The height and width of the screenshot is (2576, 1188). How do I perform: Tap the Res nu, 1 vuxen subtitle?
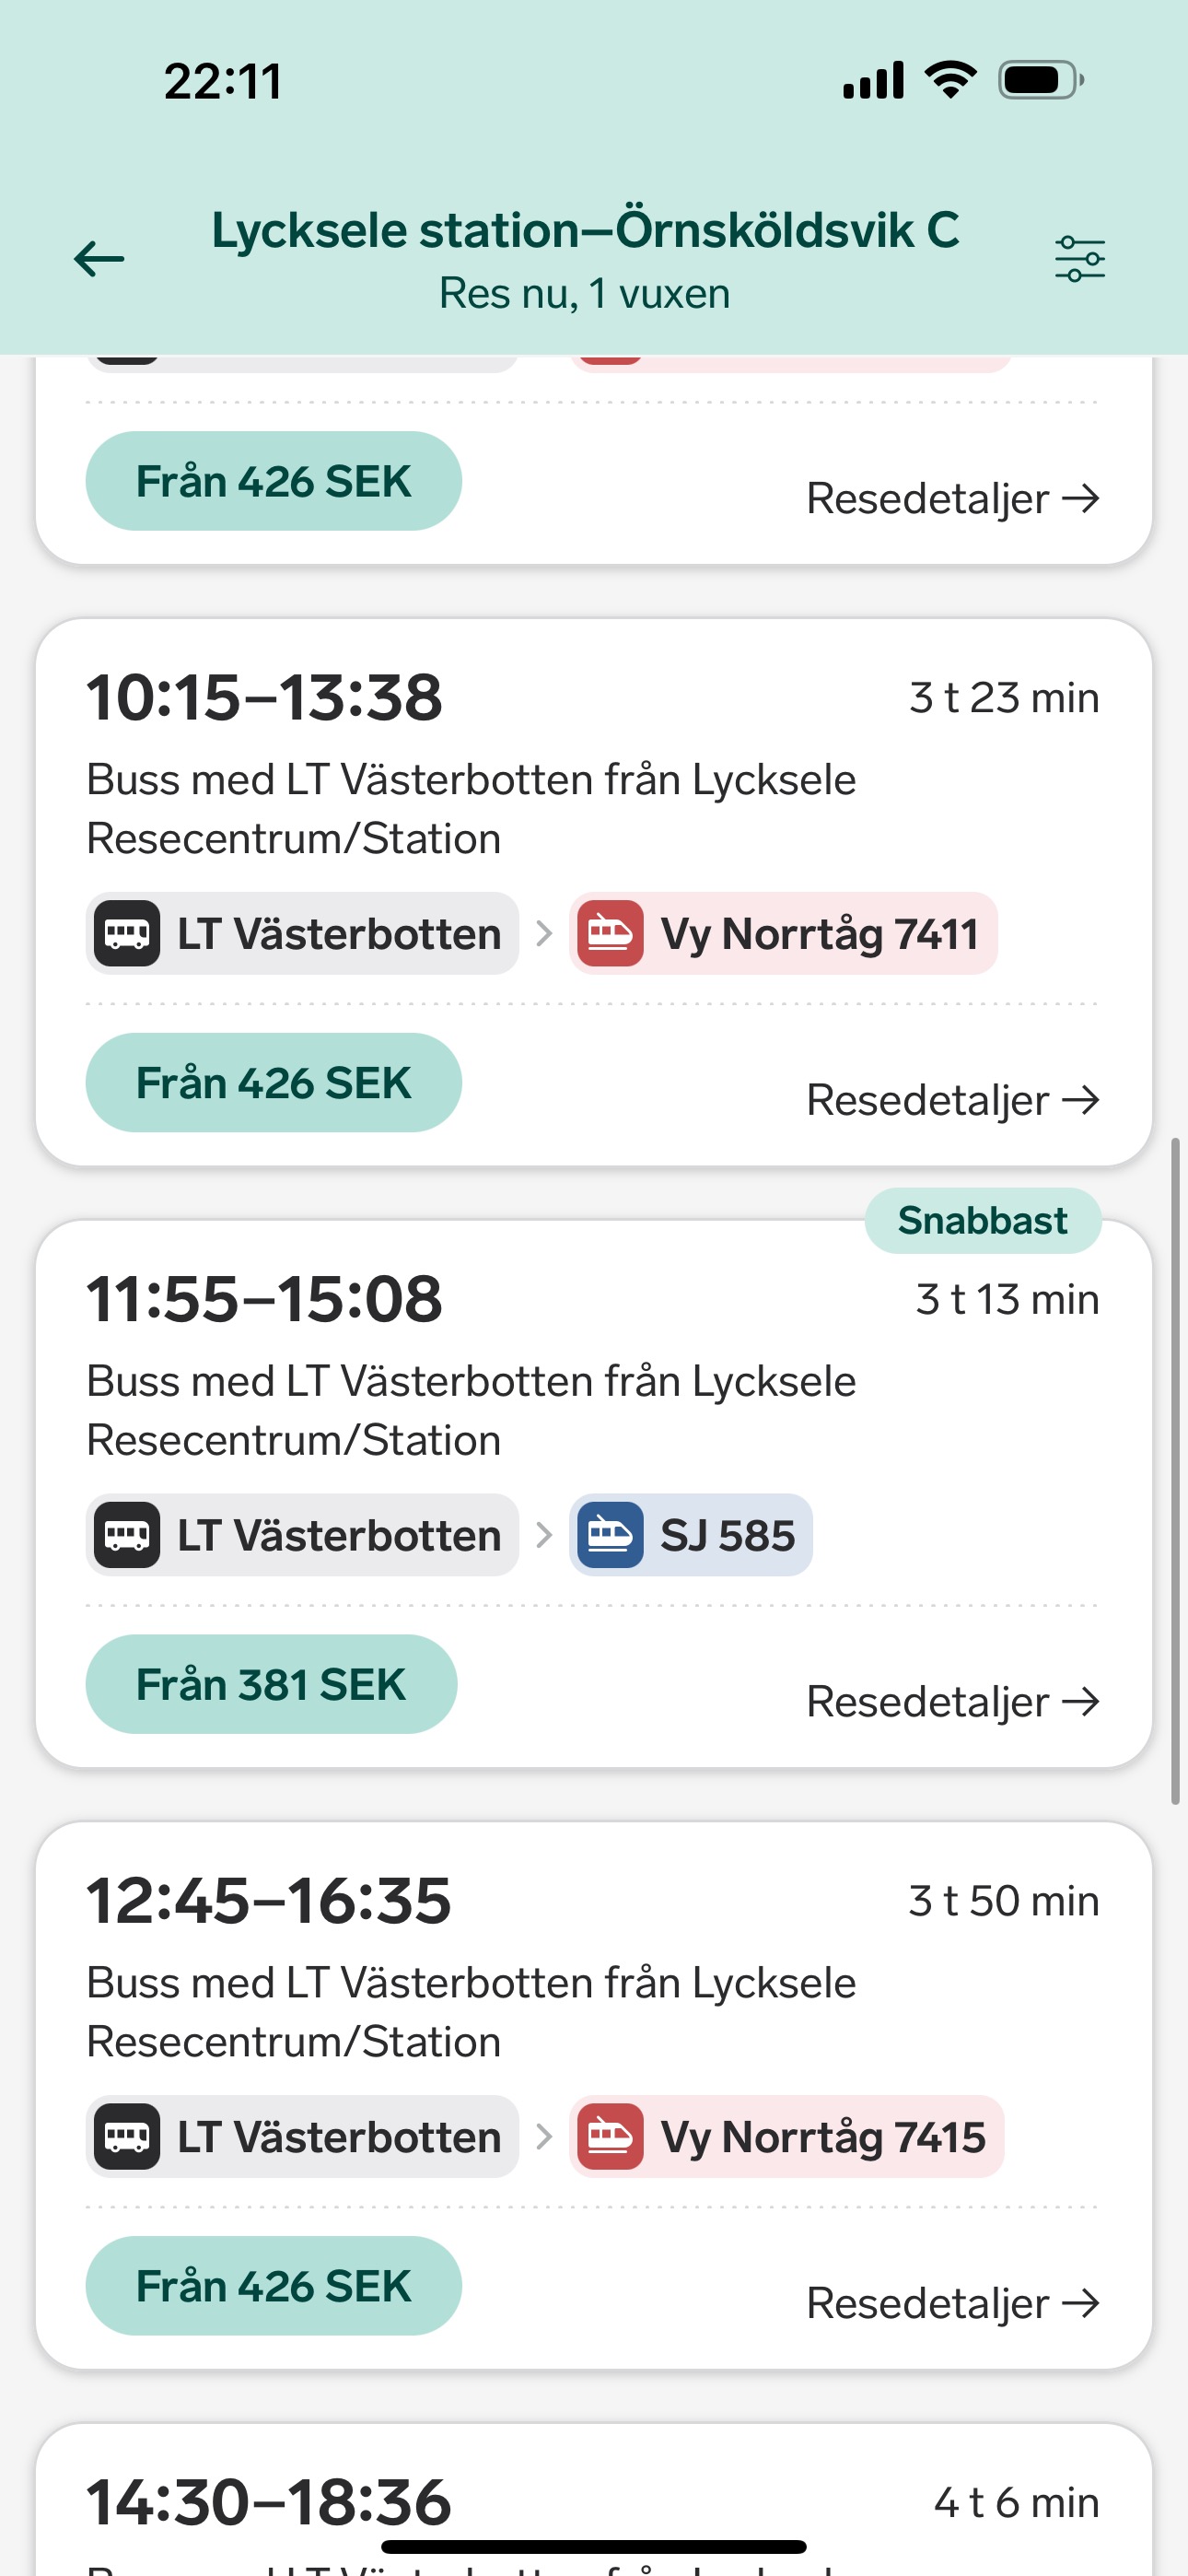point(585,294)
